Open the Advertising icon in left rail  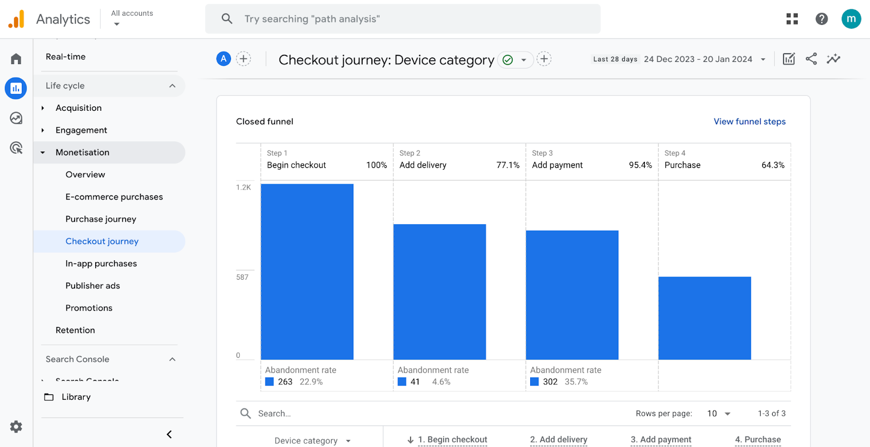coord(16,147)
